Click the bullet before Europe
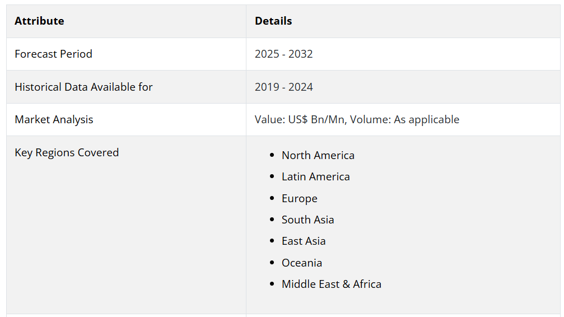 tap(272, 198)
